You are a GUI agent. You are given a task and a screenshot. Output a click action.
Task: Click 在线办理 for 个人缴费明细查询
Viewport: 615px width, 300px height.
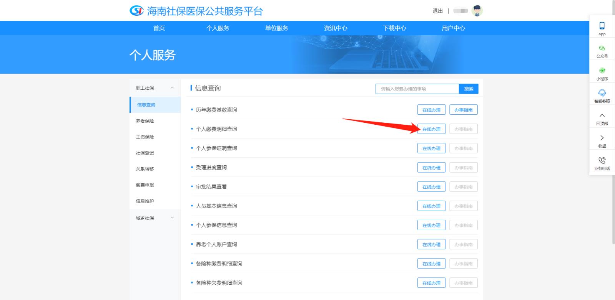click(431, 129)
